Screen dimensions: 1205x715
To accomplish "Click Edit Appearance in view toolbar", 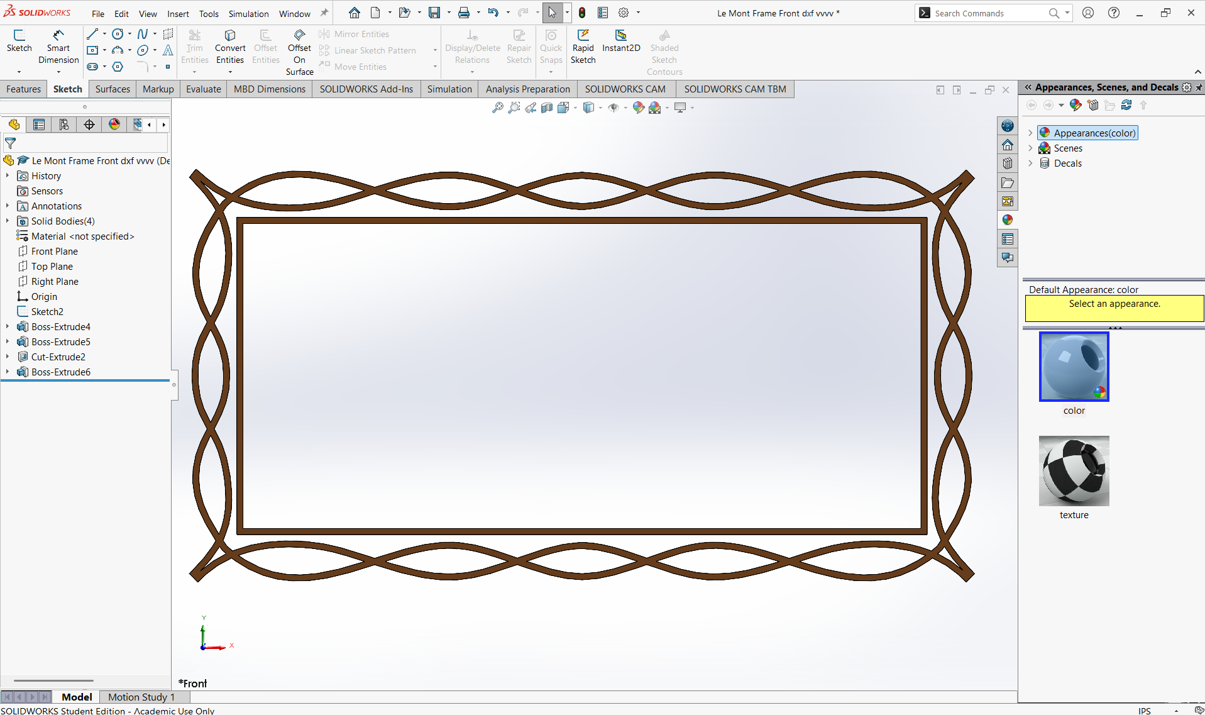I will tap(638, 108).
